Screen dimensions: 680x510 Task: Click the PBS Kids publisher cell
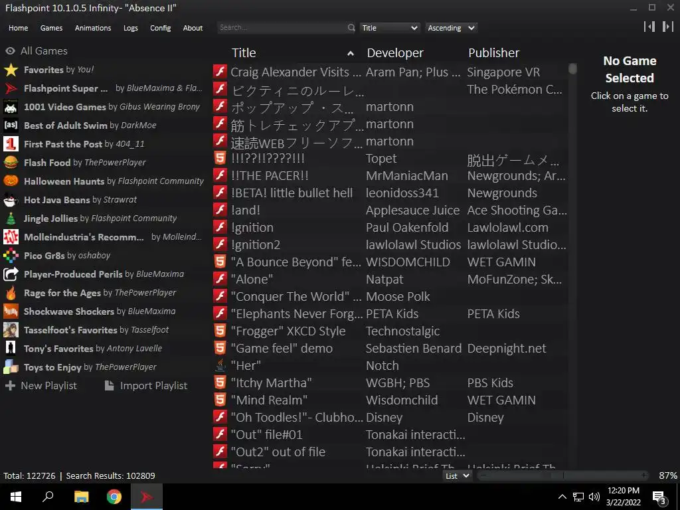[490, 383]
